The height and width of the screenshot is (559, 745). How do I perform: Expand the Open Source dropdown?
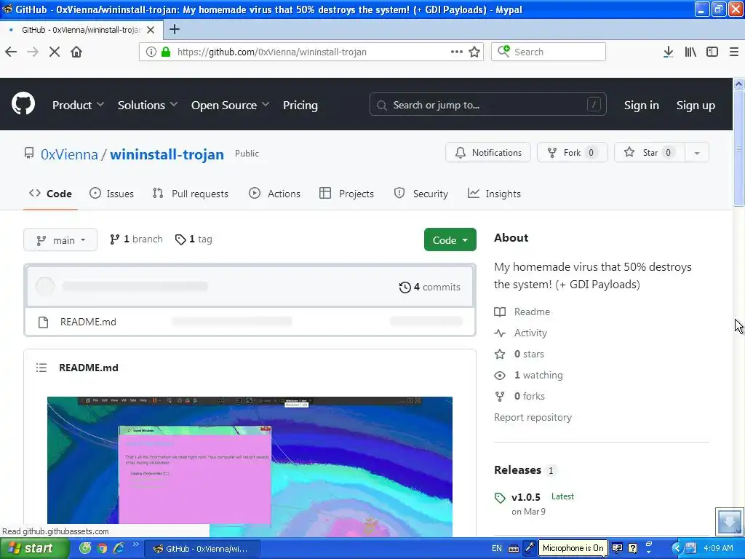230,105
